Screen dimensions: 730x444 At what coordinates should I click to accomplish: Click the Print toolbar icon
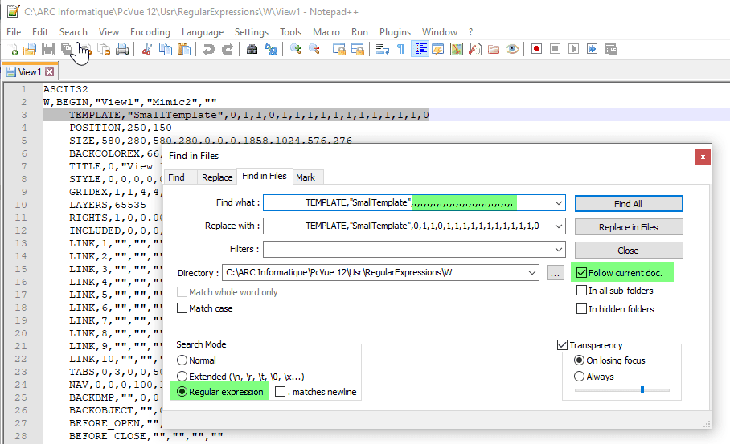[x=122, y=49]
